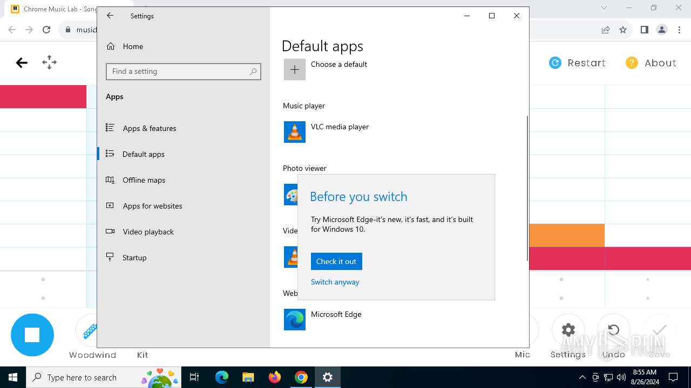
Task: Click the Settings back arrow
Action: pyautogui.click(x=110, y=16)
